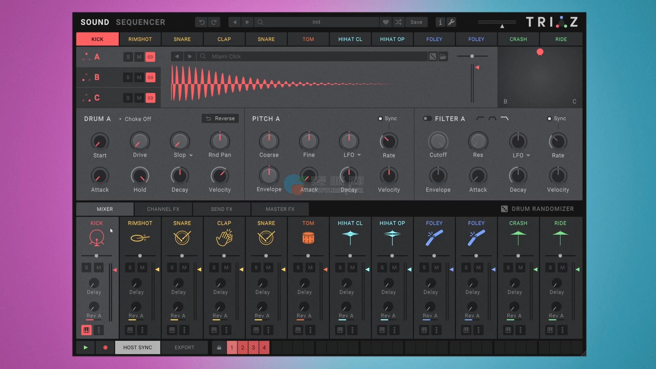Click the Kick channel pan slider
Image resolution: width=656 pixels, height=369 pixels.
tap(97, 256)
